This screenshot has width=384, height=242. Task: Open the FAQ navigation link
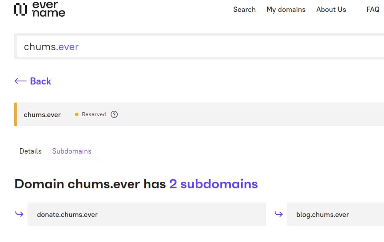point(373,9)
